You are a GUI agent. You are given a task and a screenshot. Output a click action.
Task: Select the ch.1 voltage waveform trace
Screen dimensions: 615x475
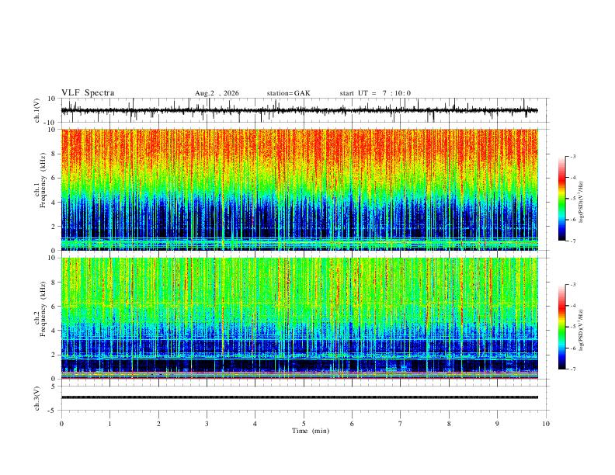[x=299, y=110]
